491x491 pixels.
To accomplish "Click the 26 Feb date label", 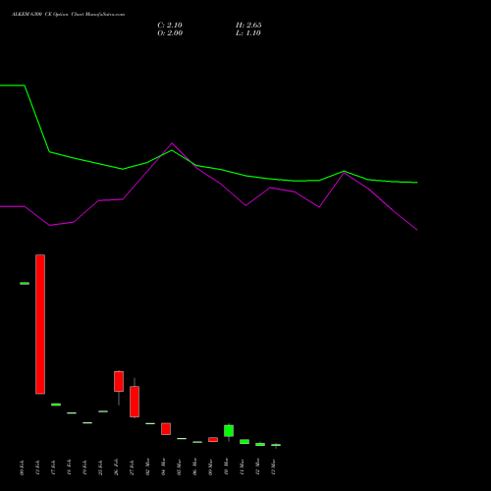I will tap(116, 467).
